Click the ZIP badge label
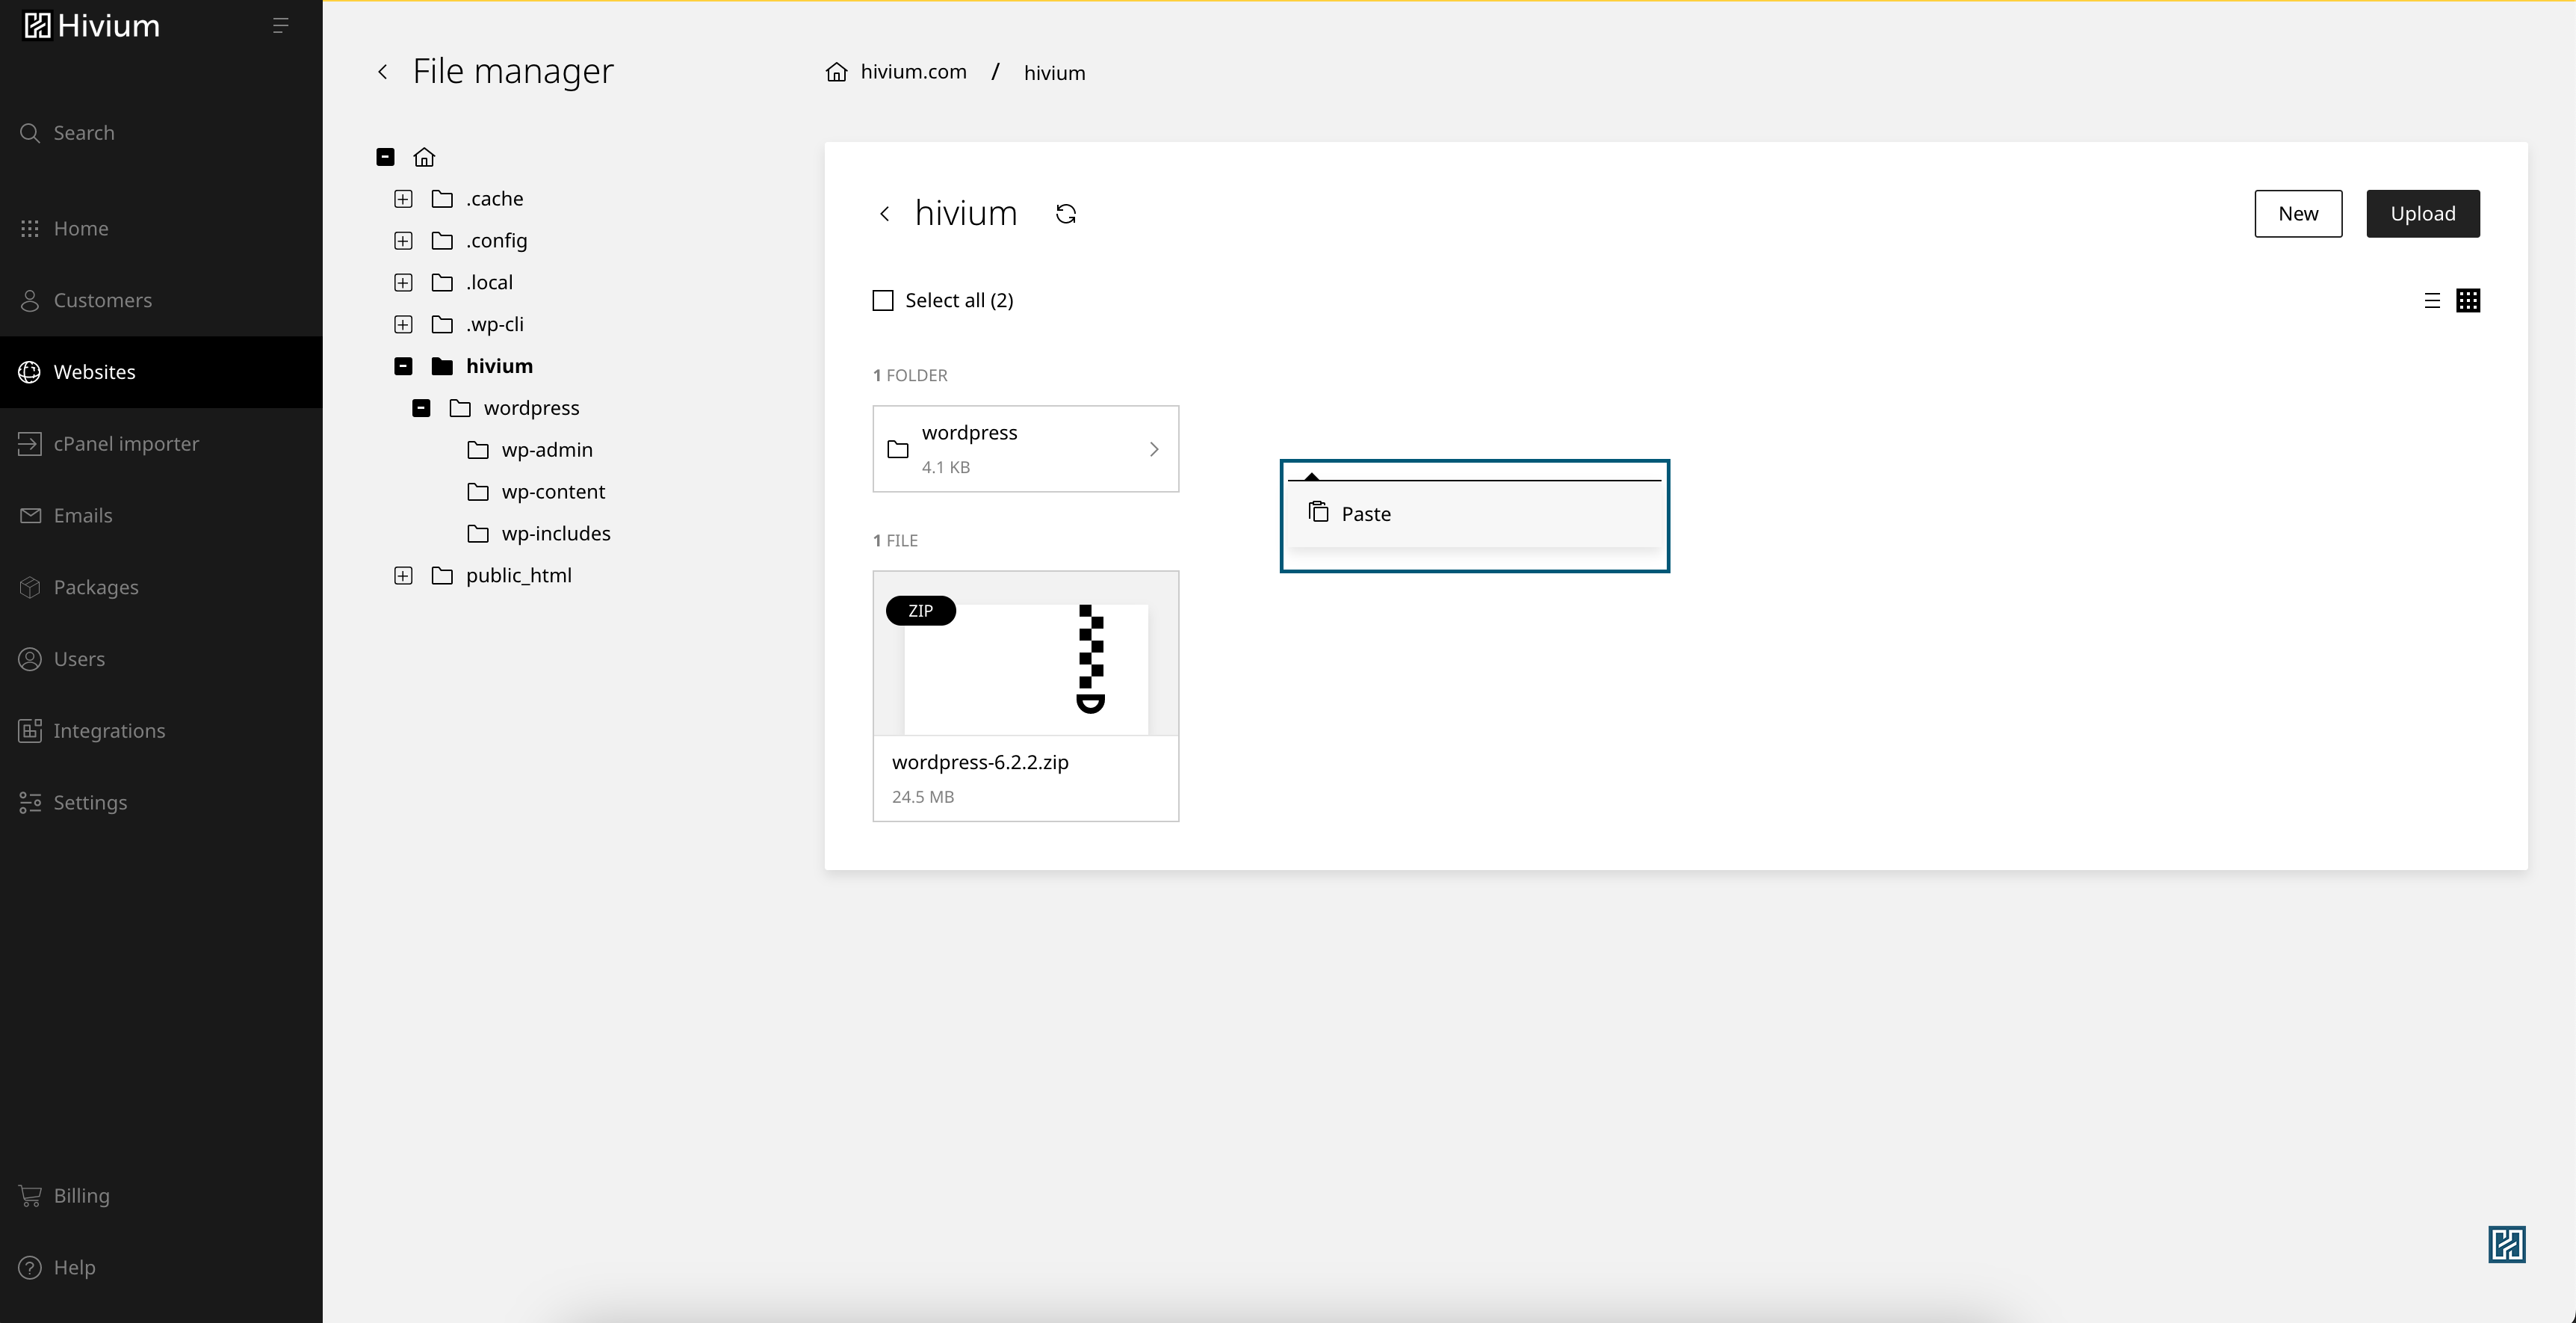The image size is (2576, 1323). pos(920,611)
